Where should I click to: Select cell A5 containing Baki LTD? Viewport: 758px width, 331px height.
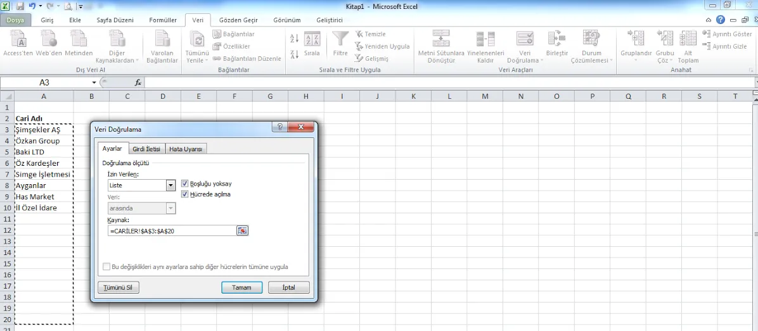tap(43, 152)
